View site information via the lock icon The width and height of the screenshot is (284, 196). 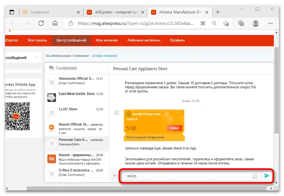(71, 23)
